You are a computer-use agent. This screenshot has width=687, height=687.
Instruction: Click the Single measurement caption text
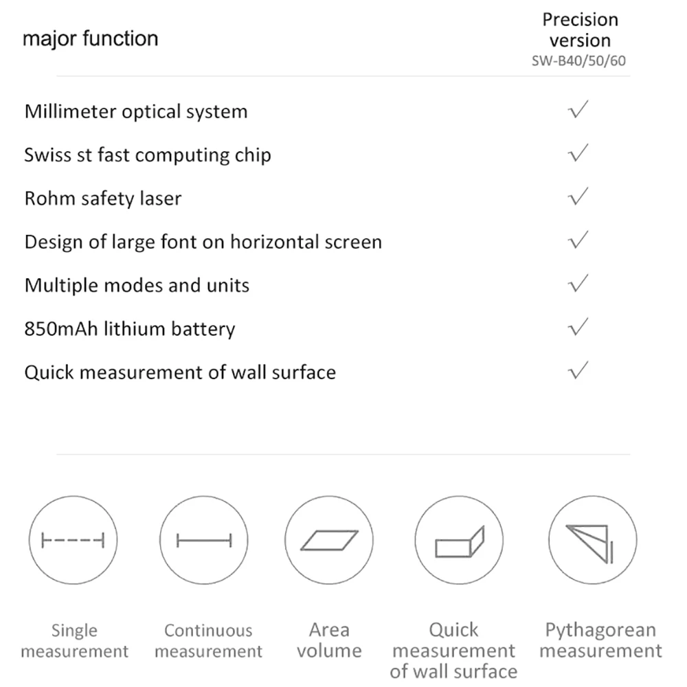(74, 640)
